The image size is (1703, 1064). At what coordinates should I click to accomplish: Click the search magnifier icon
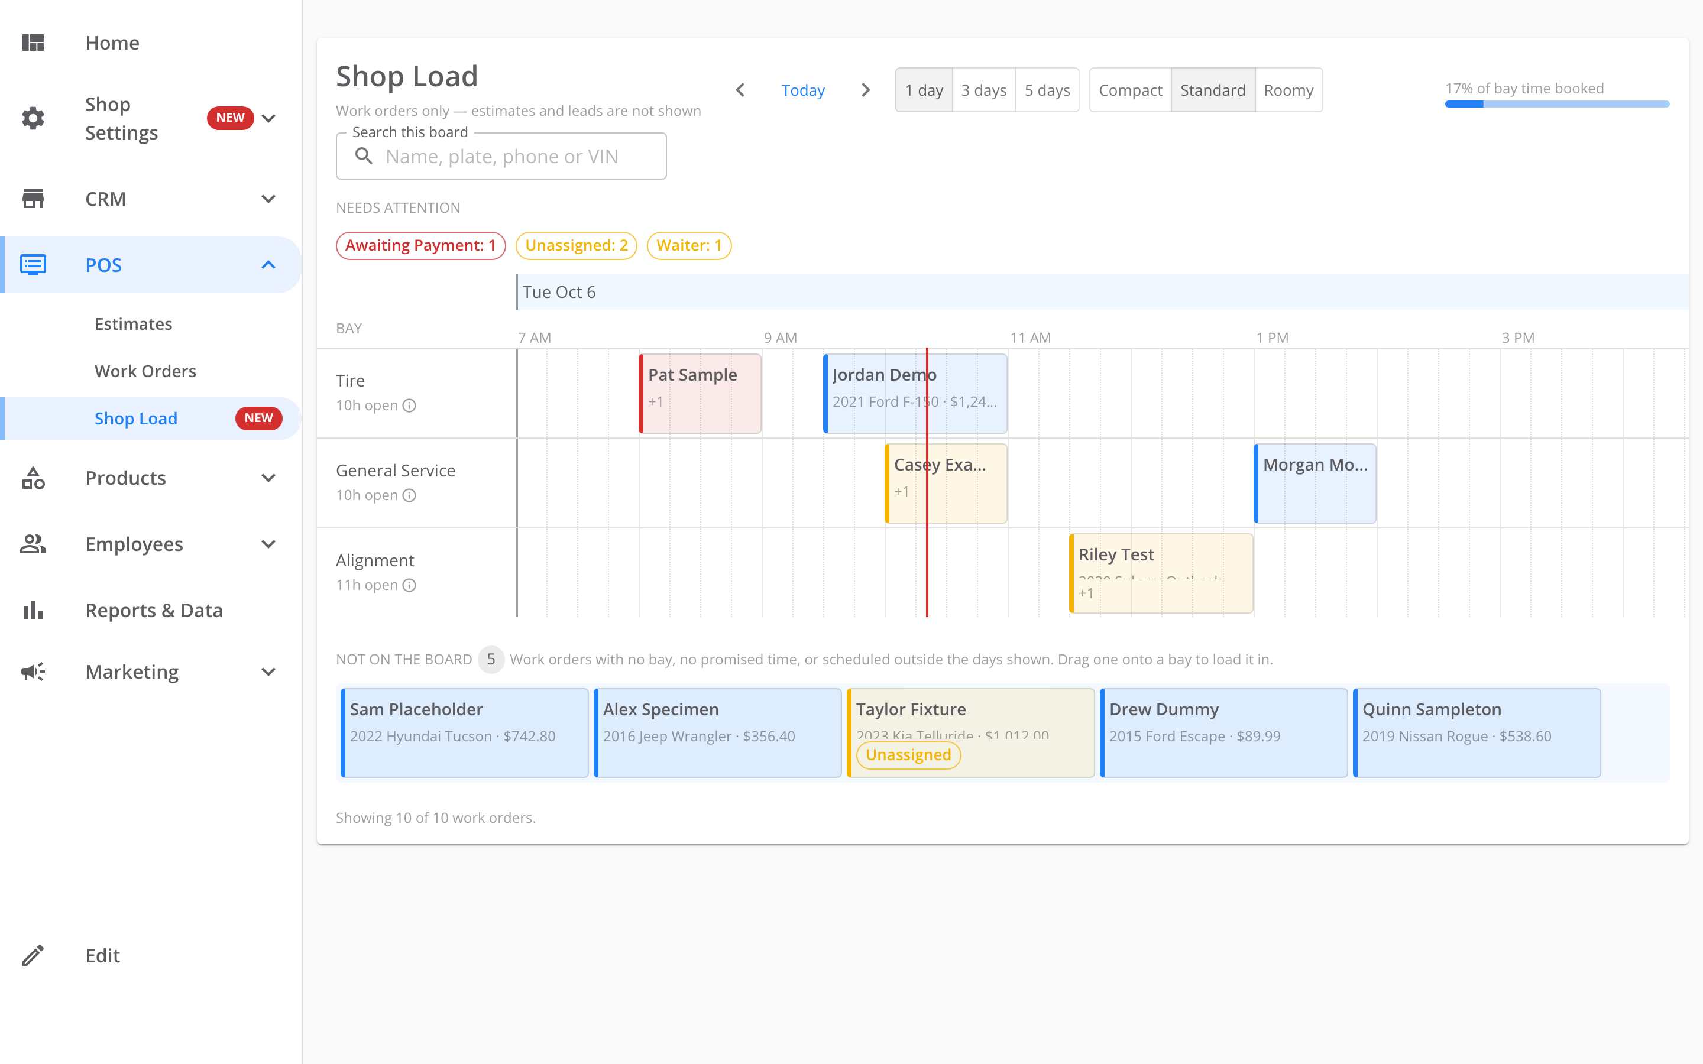(364, 156)
